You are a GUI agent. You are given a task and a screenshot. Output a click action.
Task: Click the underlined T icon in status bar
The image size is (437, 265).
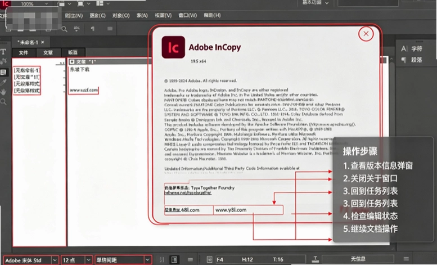pyautogui.click(x=315, y=259)
